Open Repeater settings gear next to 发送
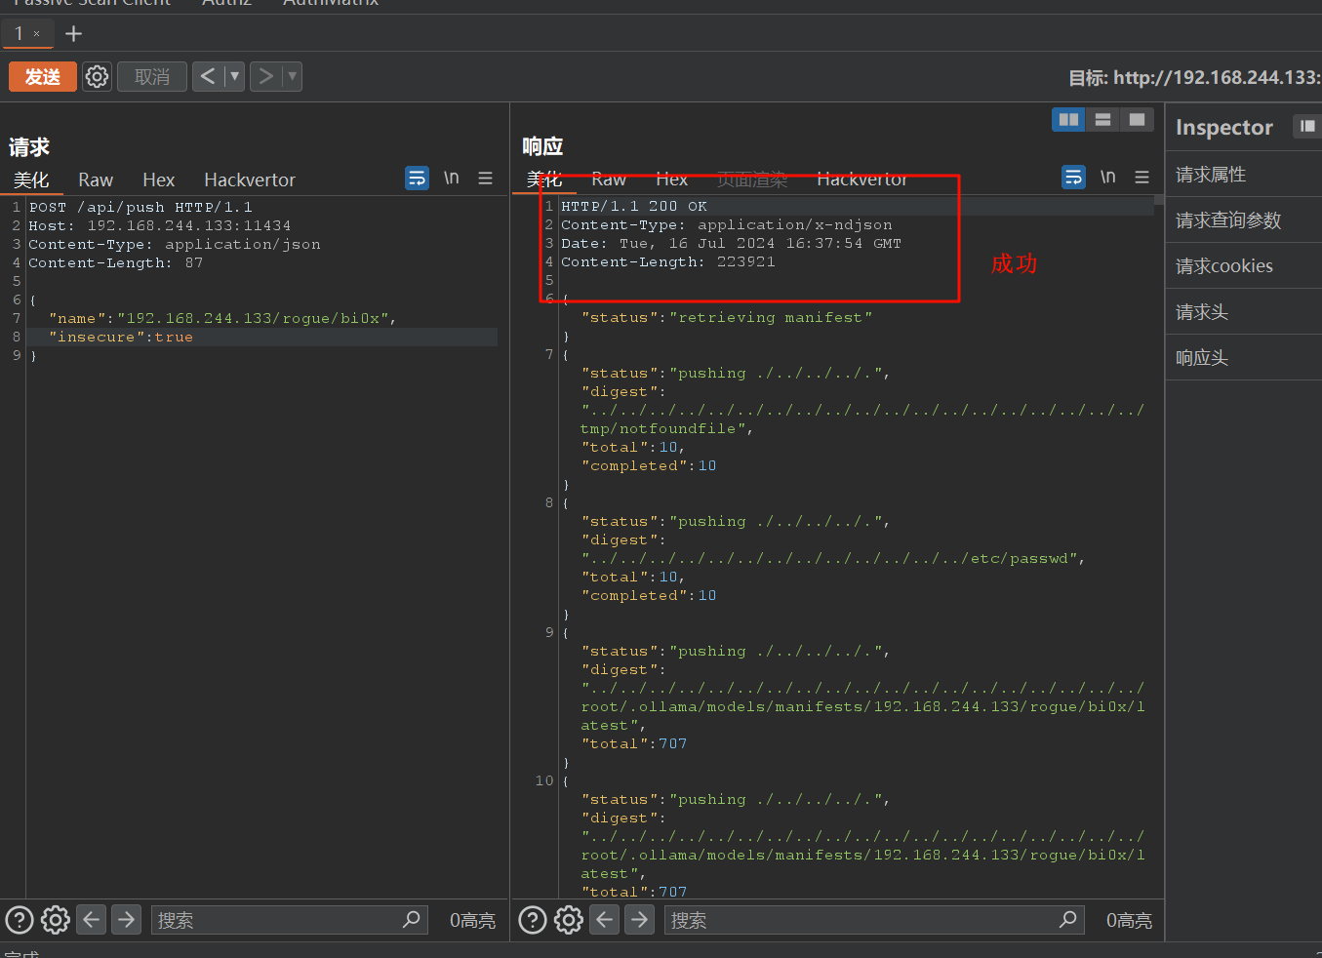 [97, 77]
